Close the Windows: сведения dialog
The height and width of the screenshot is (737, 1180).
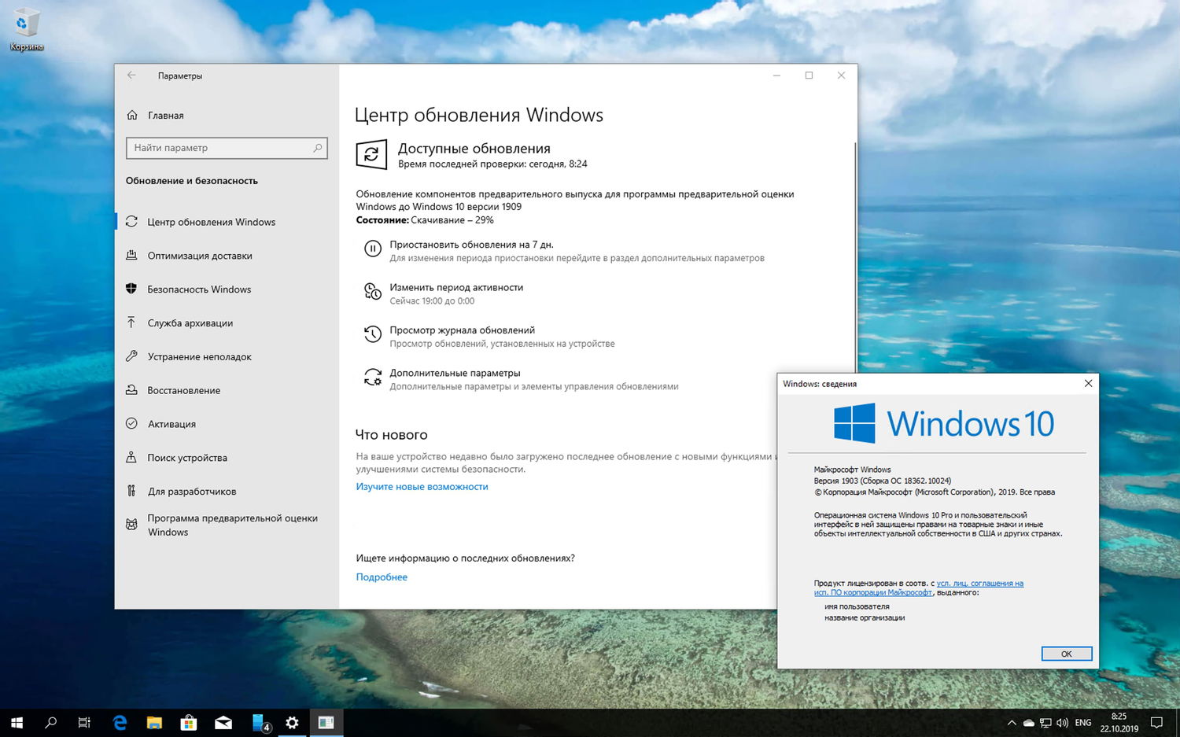point(1088,384)
